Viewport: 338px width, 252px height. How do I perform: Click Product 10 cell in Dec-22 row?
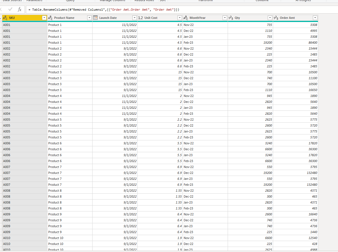[70, 244]
